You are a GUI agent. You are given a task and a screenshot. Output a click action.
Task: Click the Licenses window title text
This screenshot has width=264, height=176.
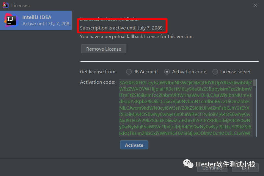(x=20, y=5)
